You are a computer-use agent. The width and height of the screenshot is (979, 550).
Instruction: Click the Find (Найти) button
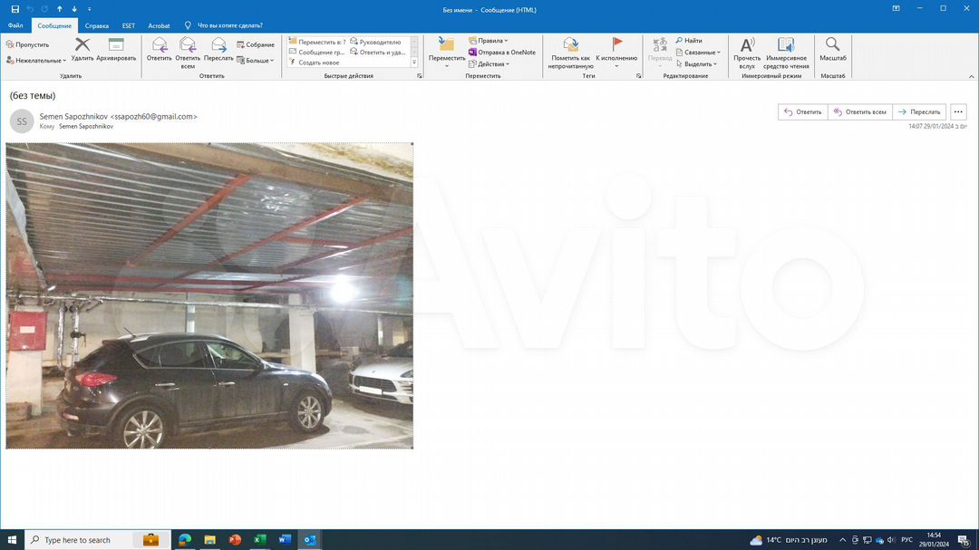click(688, 41)
